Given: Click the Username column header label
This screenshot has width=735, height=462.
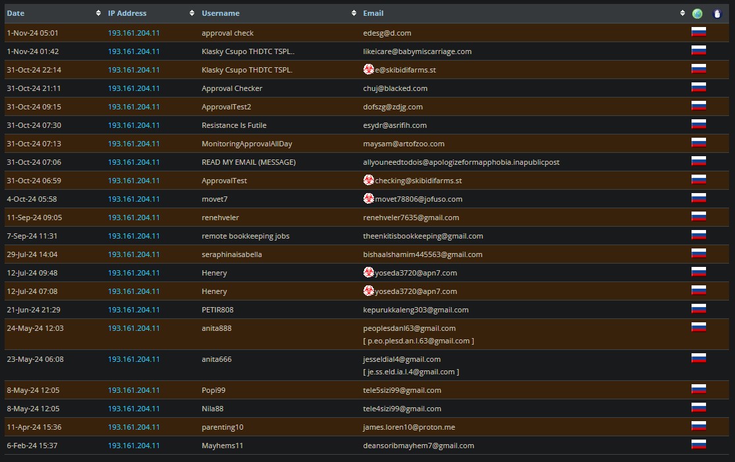Looking at the screenshot, I should tap(221, 13).
